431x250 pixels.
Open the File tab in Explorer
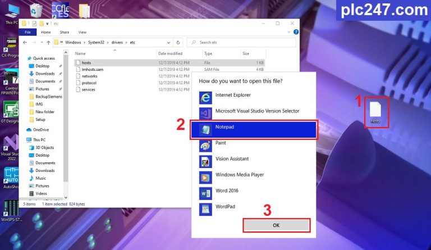click(27, 33)
